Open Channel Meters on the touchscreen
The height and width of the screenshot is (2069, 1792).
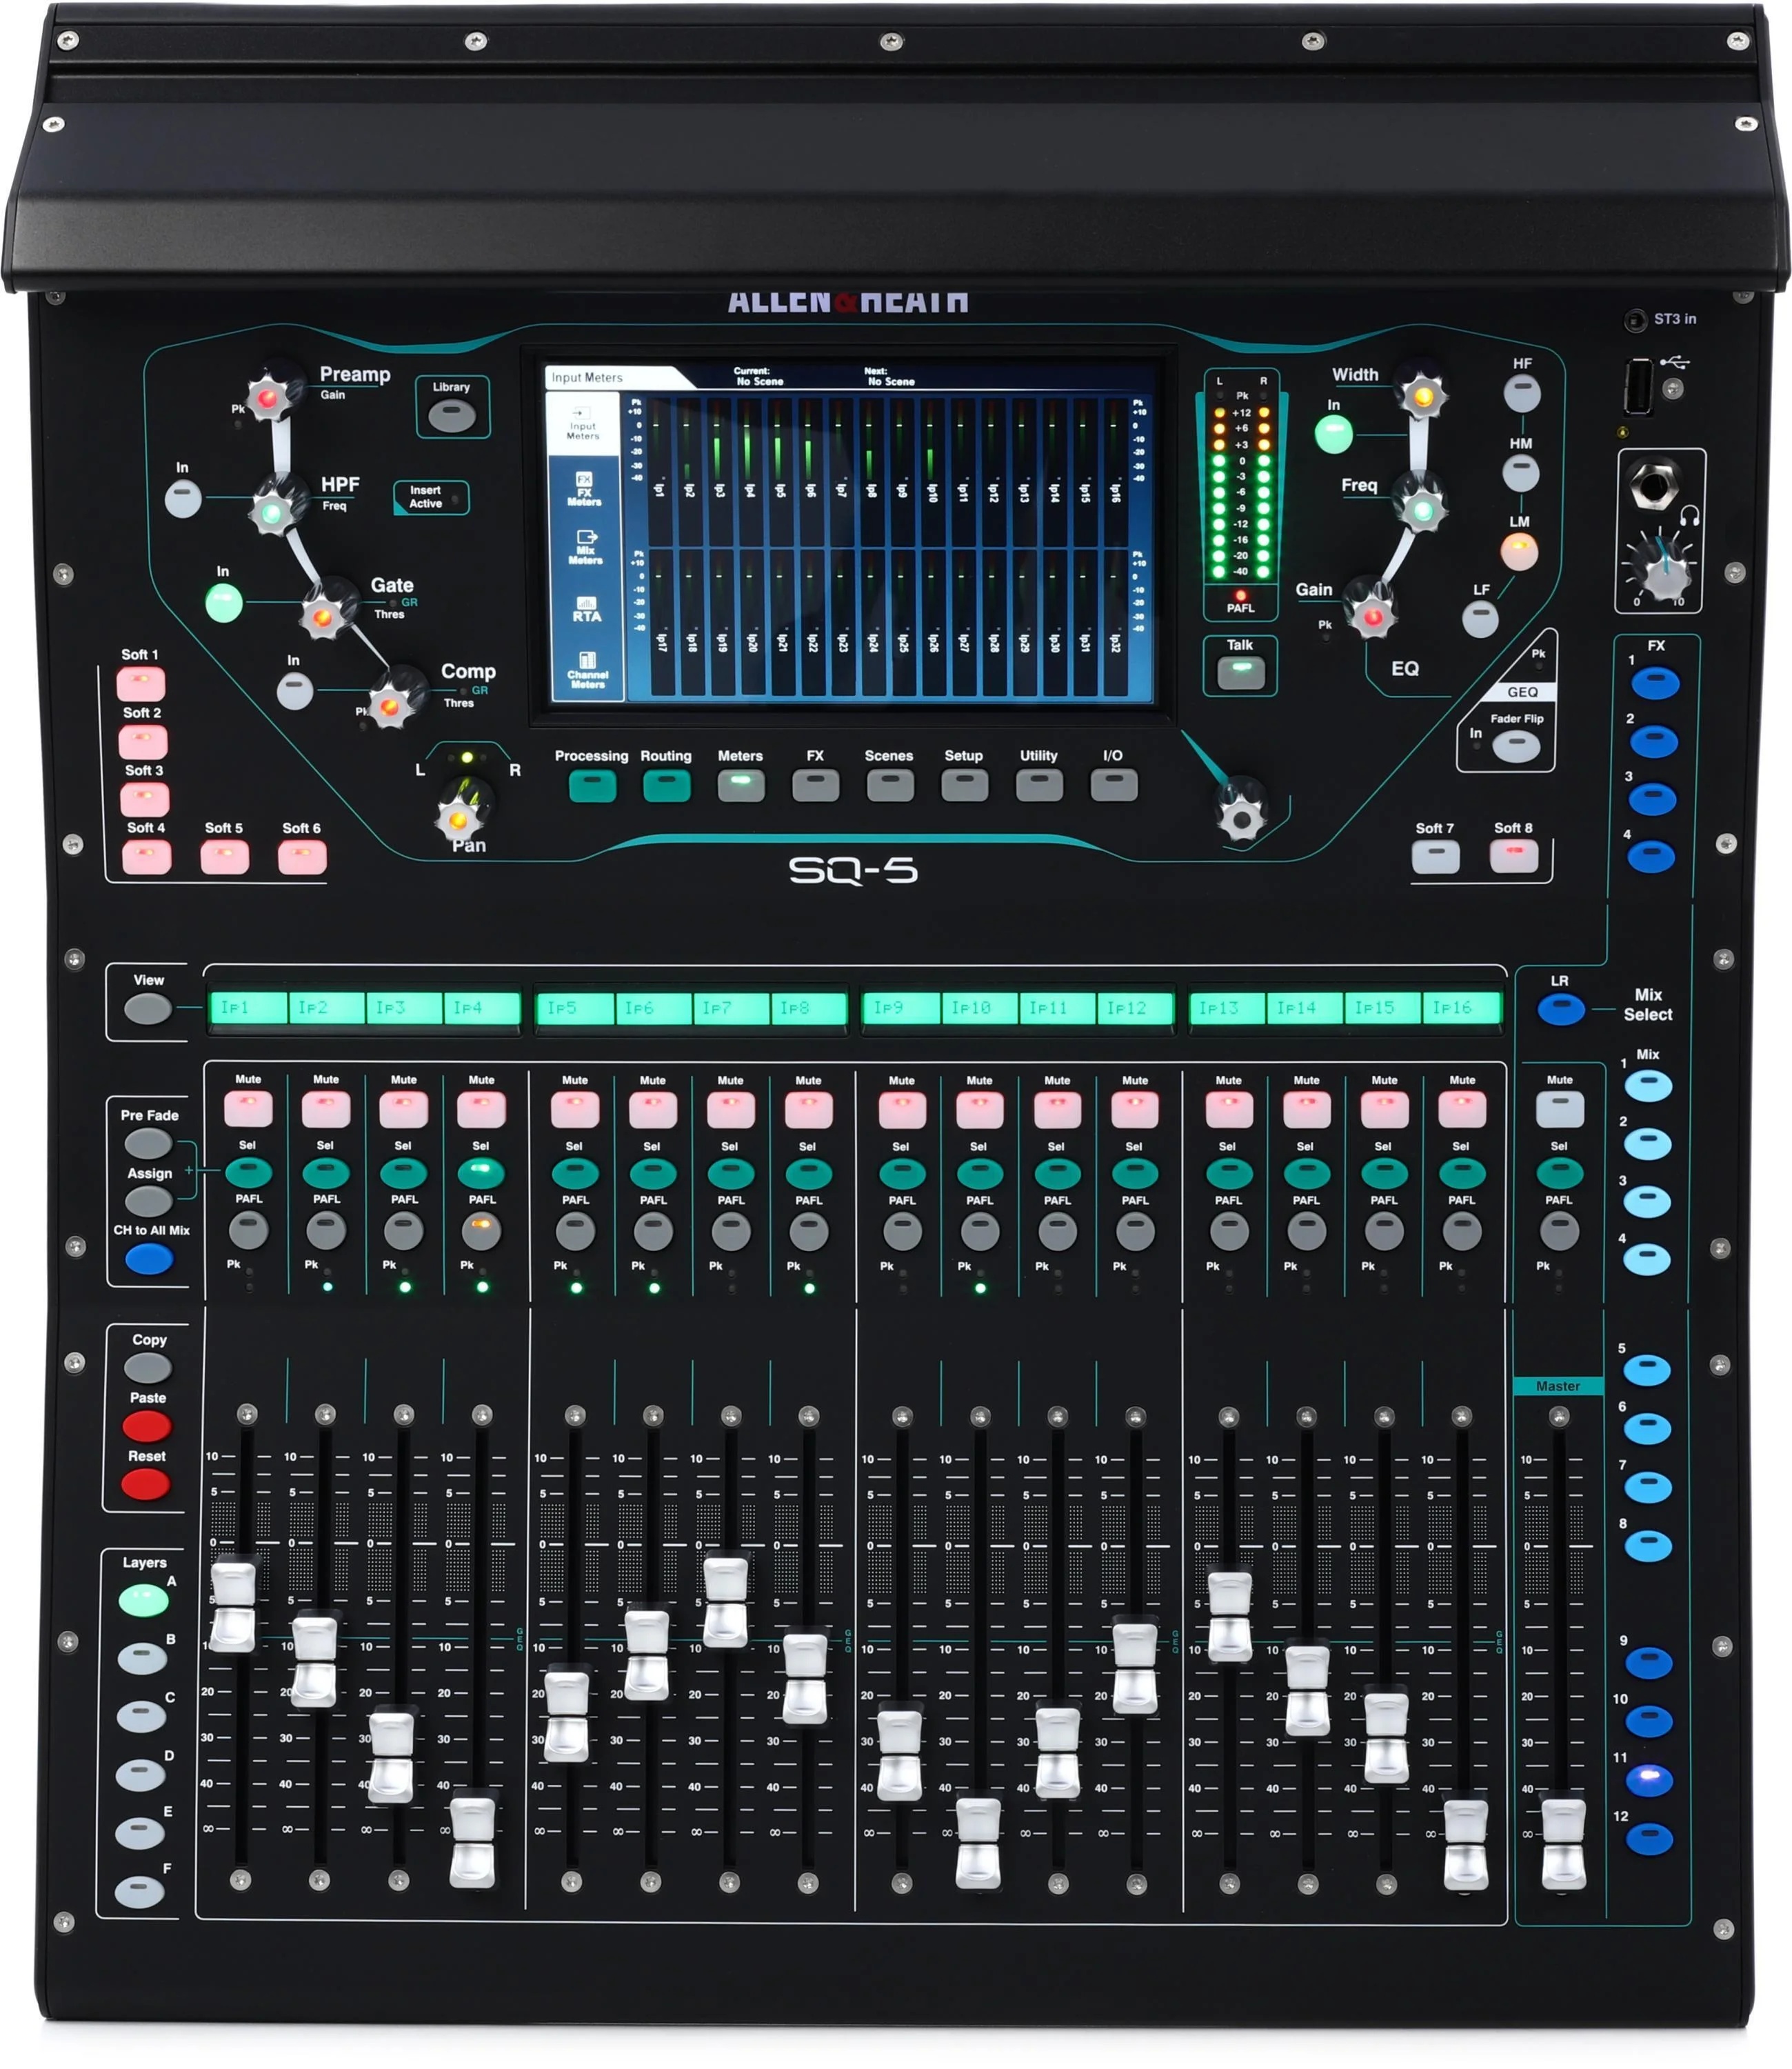point(587,670)
